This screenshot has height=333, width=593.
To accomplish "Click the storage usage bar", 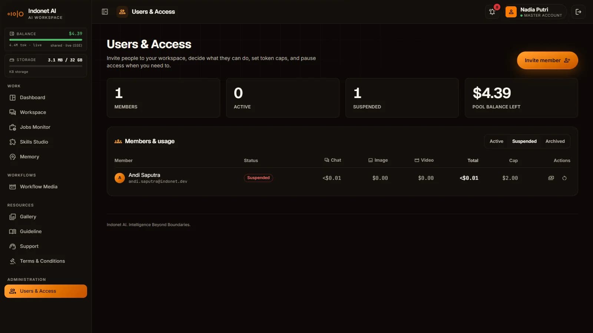I will click(x=46, y=66).
